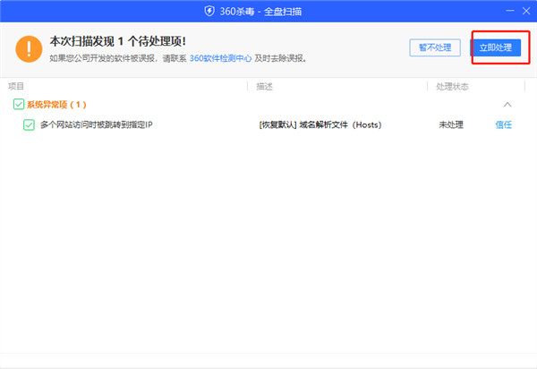537x369 pixels.
Task: Click the 立即处理 button
Action: pos(495,47)
